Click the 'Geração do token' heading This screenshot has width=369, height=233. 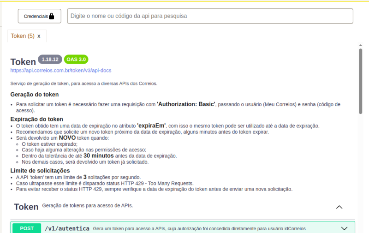(x=35, y=95)
